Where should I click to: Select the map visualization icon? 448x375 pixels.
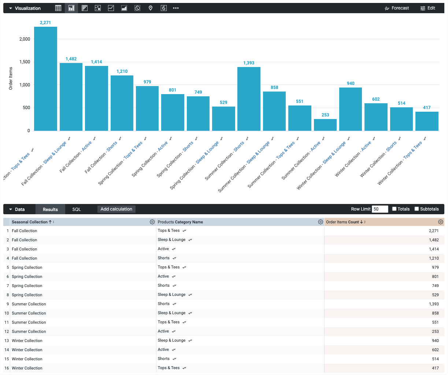pos(150,8)
